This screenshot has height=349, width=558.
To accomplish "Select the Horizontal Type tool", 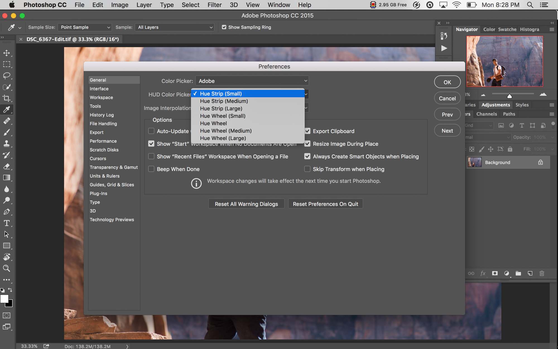I will click(7, 223).
